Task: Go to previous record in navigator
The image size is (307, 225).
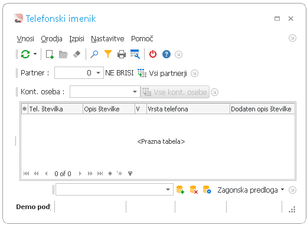Action: pyautogui.click(x=46, y=174)
